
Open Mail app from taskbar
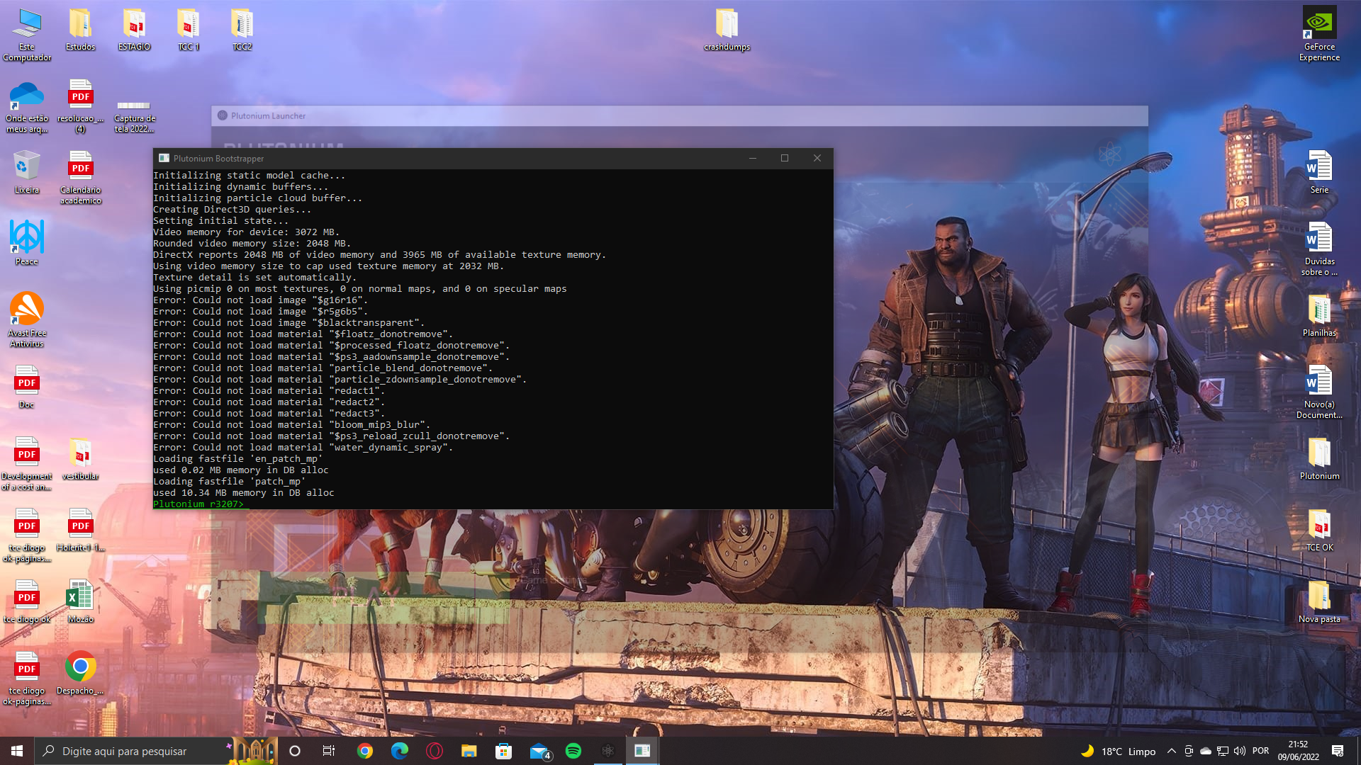pos(539,751)
